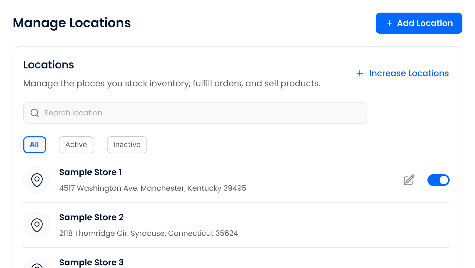Click the magnifier search icon
The width and height of the screenshot is (475, 268).
point(35,113)
